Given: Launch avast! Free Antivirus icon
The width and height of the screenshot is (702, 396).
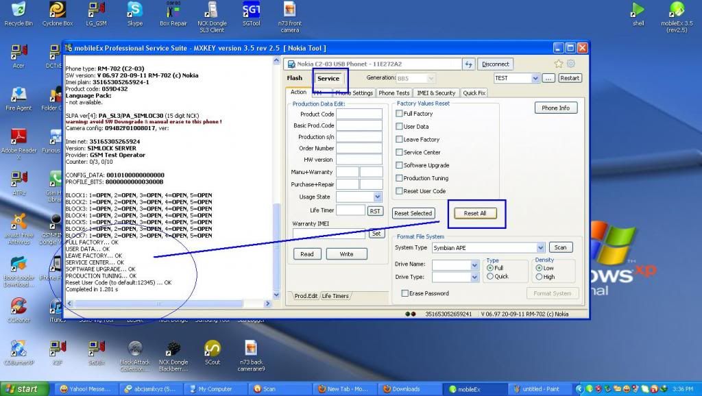Looking at the screenshot, I should click(x=19, y=229).
